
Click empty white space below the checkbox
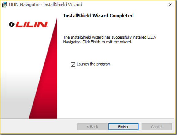[x=113, y=92]
